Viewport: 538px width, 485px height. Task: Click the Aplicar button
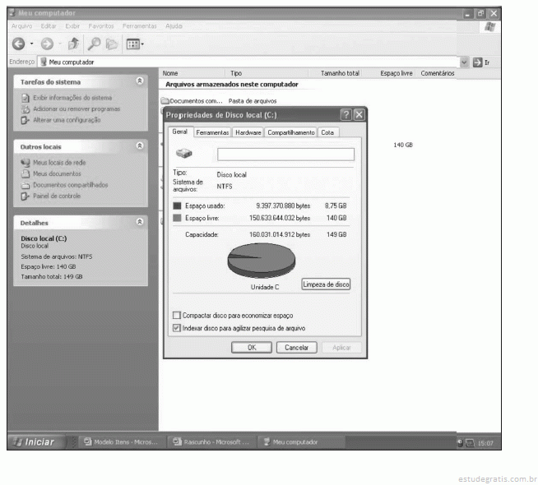tap(341, 347)
